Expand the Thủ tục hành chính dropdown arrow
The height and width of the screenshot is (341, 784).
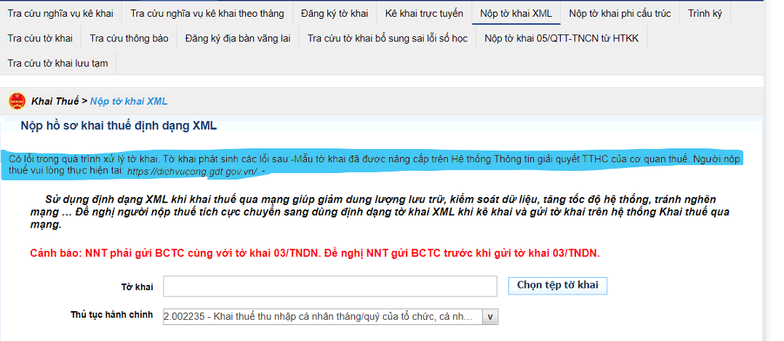click(x=490, y=316)
